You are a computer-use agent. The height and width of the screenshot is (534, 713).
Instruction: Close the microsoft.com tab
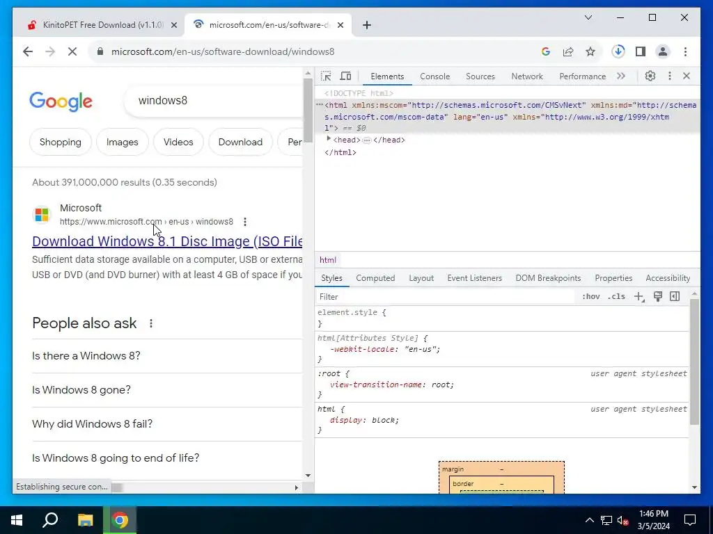point(340,25)
